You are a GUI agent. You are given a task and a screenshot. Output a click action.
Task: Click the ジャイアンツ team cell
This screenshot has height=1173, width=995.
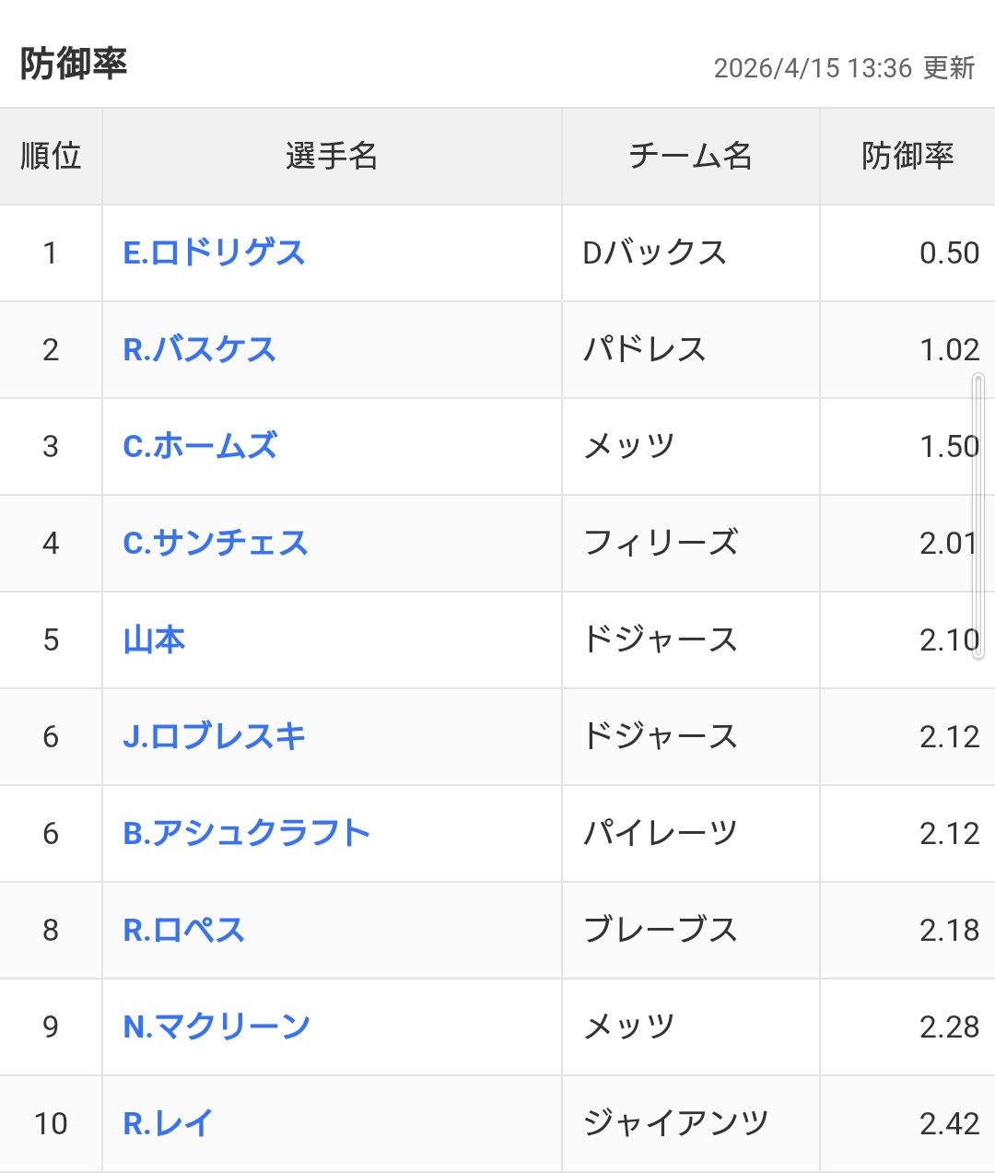tap(675, 1123)
